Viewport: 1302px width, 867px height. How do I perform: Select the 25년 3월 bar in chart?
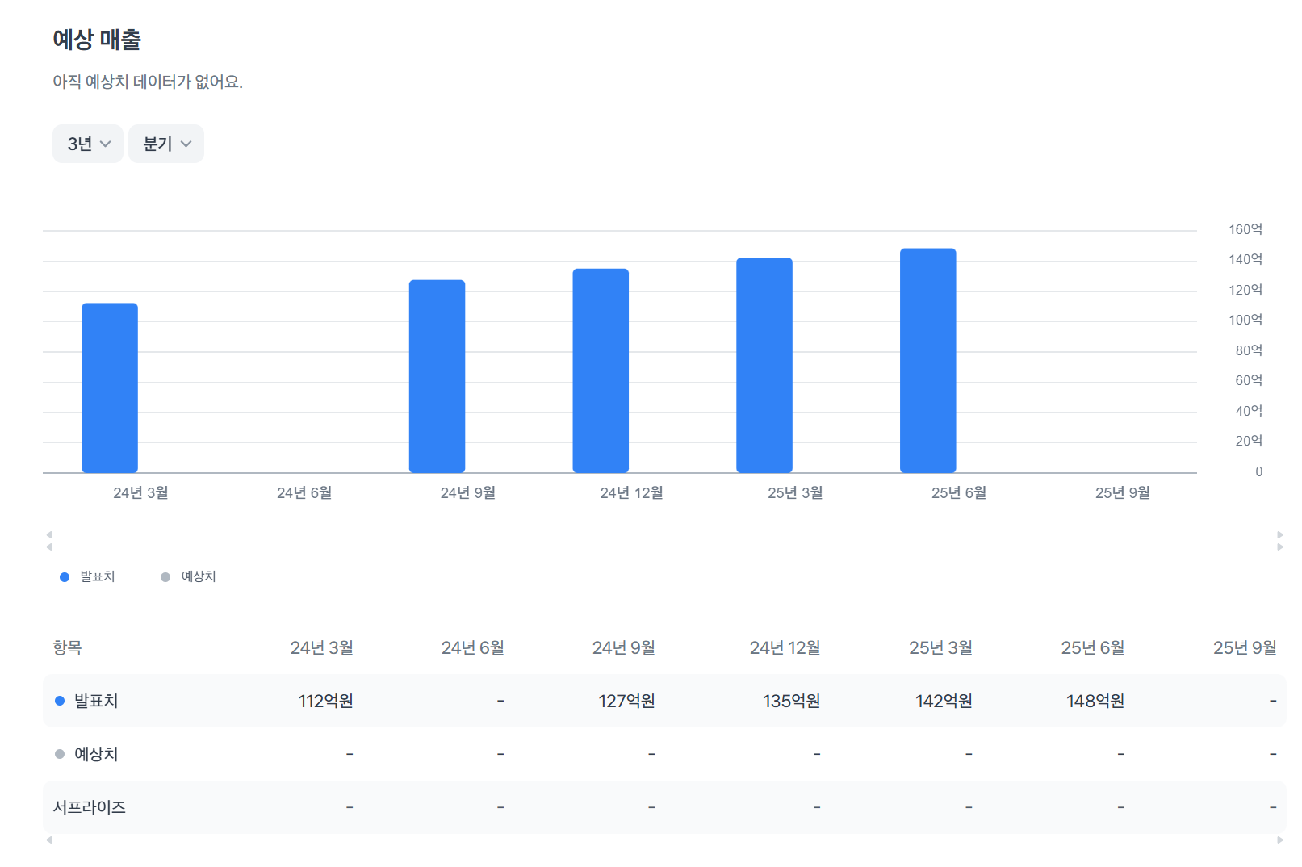(x=764, y=365)
